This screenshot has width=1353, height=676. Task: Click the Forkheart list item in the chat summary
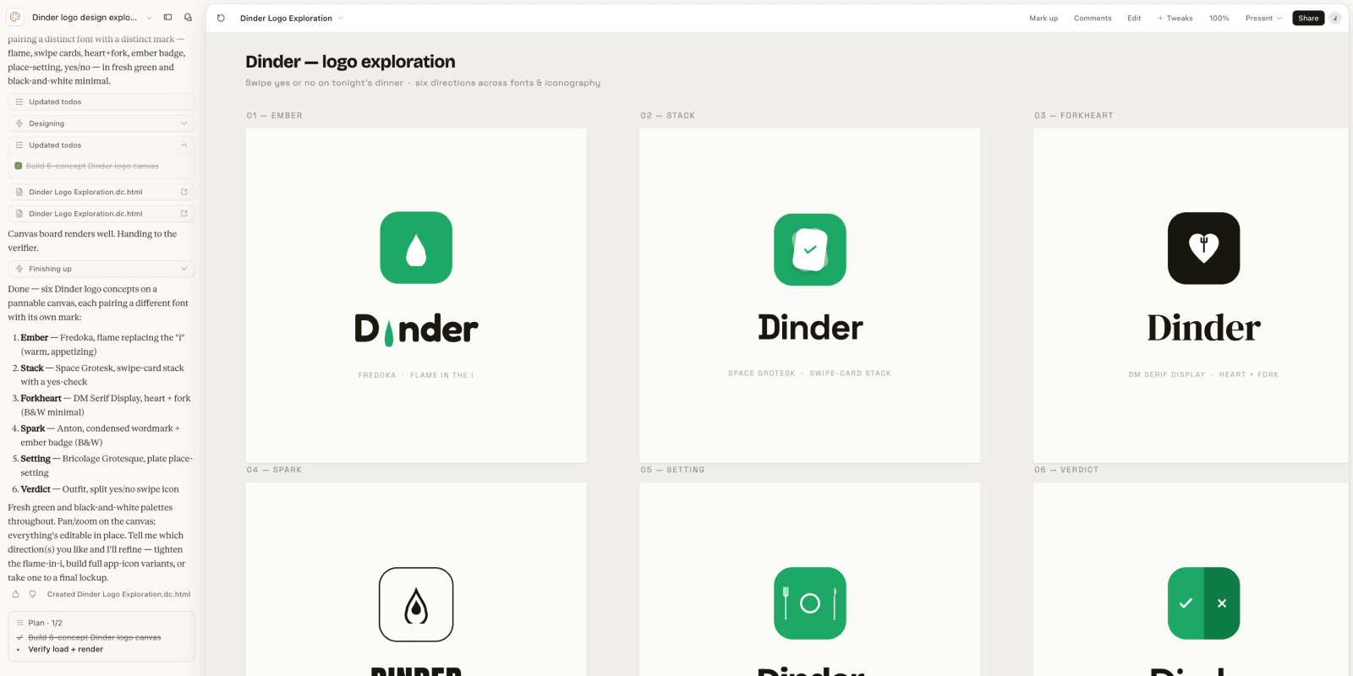pyautogui.click(x=106, y=406)
